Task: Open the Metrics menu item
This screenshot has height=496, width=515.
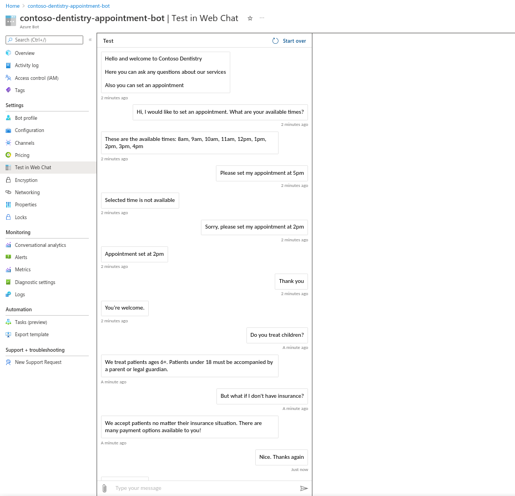Action: coord(23,270)
